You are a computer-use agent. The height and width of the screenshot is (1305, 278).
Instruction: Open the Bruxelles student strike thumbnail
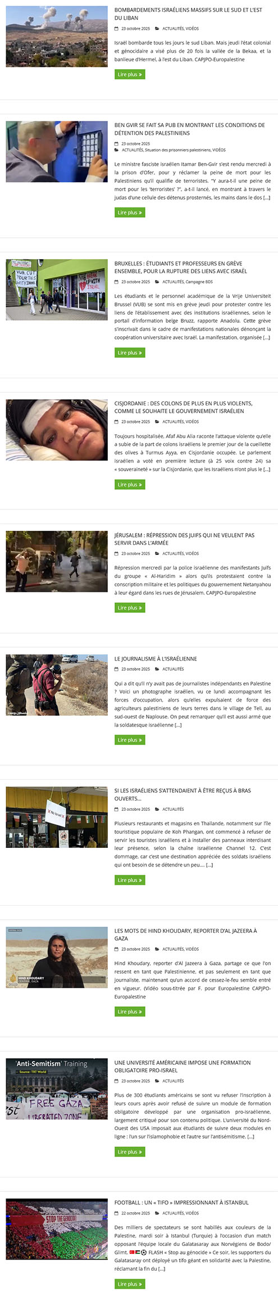click(x=57, y=290)
